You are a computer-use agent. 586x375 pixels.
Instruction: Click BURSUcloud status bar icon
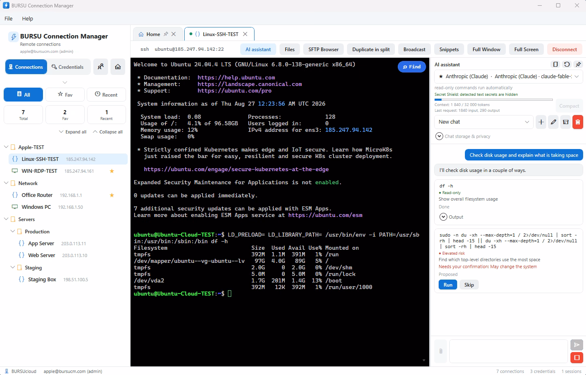point(7,371)
